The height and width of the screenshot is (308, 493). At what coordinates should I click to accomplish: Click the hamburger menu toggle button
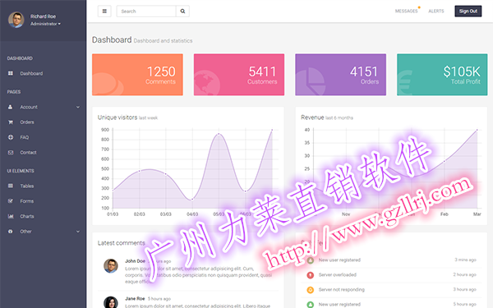[x=104, y=11]
